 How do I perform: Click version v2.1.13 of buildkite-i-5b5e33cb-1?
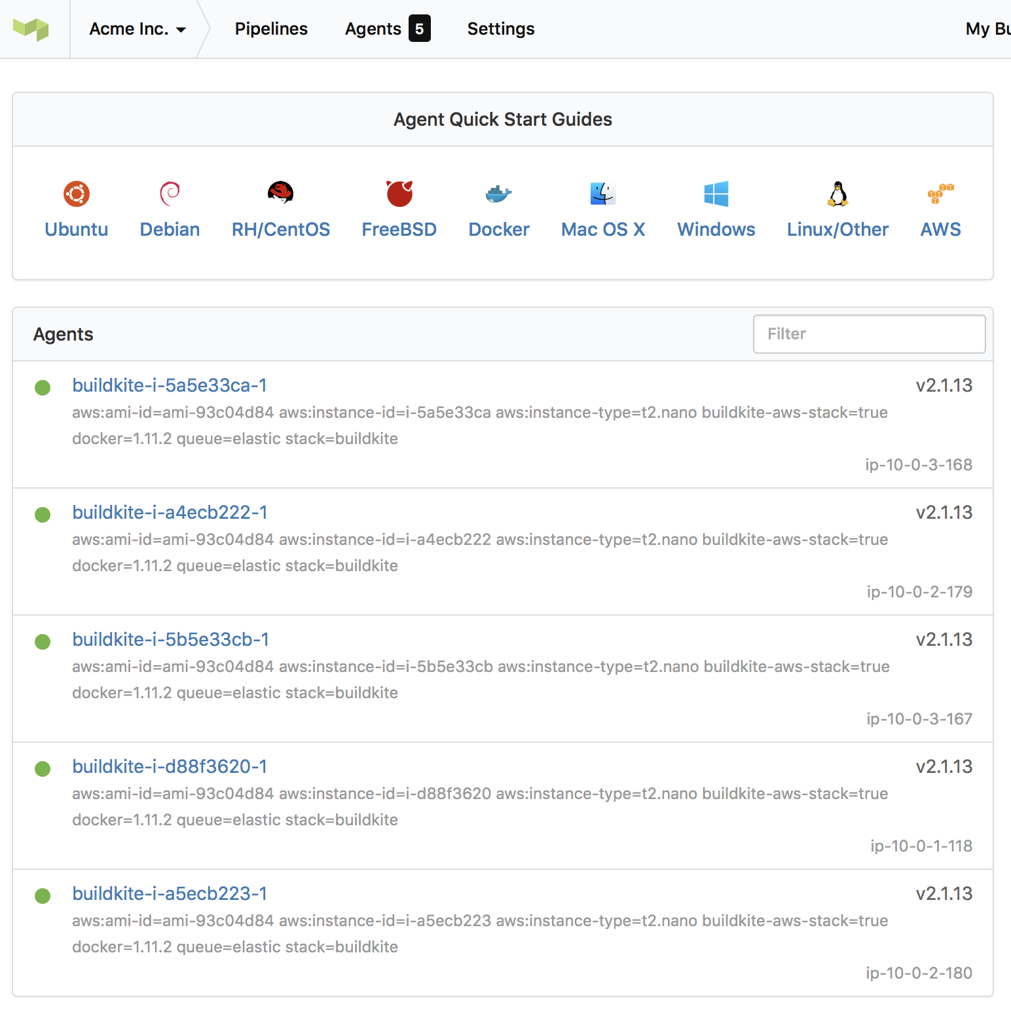944,639
